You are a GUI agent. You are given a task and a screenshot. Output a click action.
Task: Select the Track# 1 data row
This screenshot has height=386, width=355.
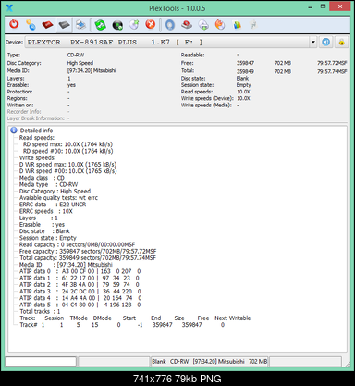(122, 325)
